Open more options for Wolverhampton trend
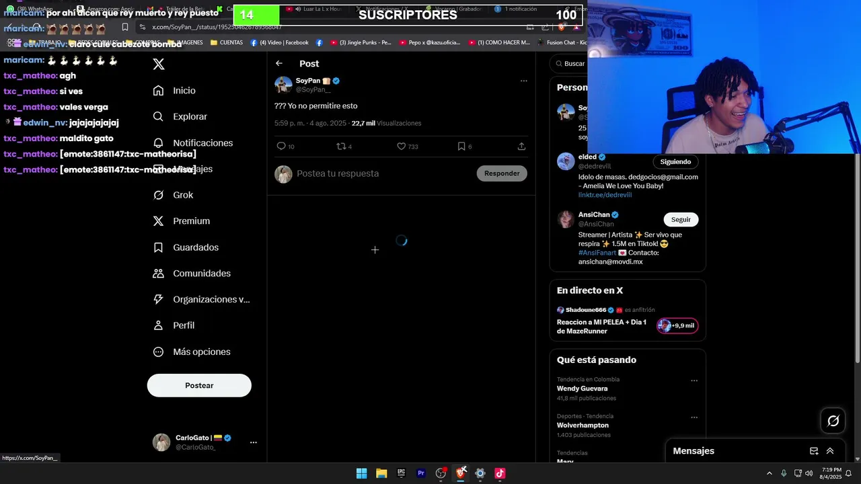Screen dimensions: 861x484 [x=694, y=417]
